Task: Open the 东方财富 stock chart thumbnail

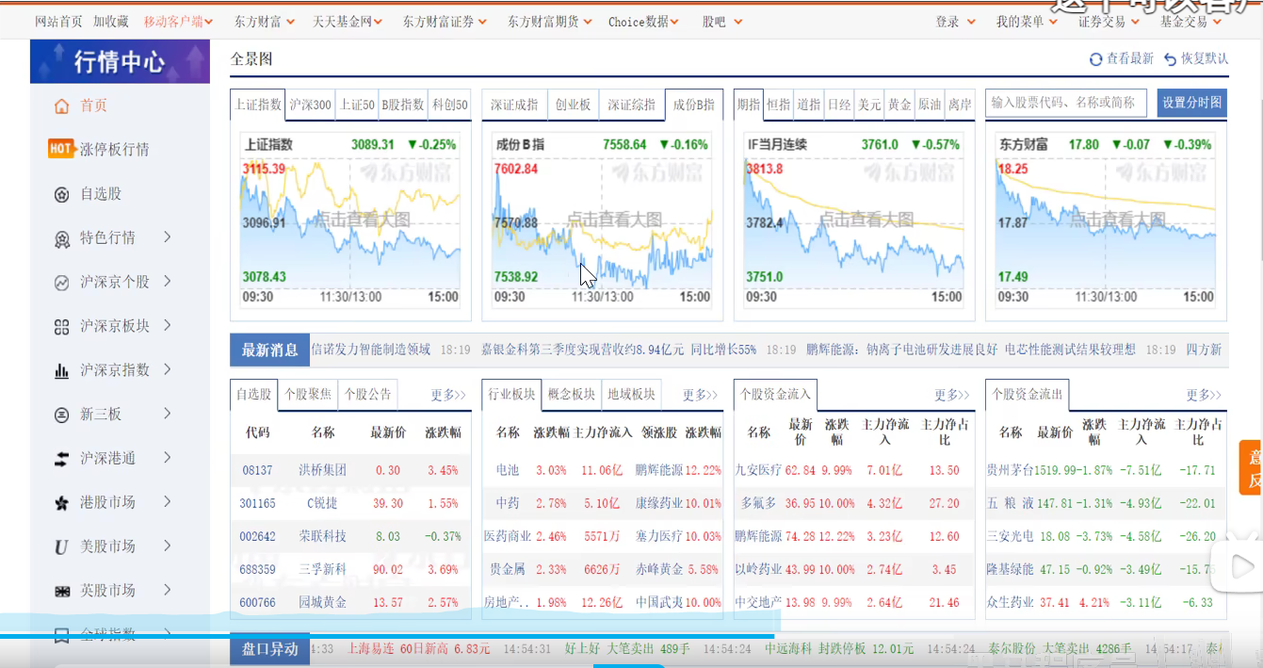Action: pos(1106,220)
